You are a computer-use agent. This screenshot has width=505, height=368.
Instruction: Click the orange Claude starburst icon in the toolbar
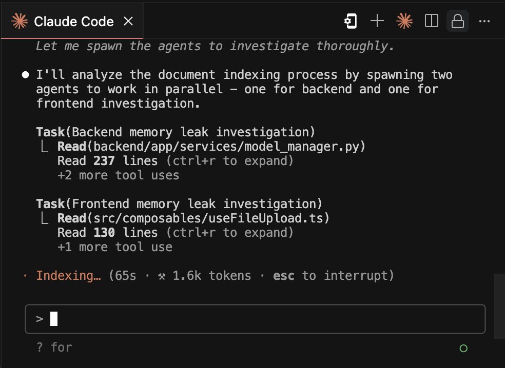[404, 22]
